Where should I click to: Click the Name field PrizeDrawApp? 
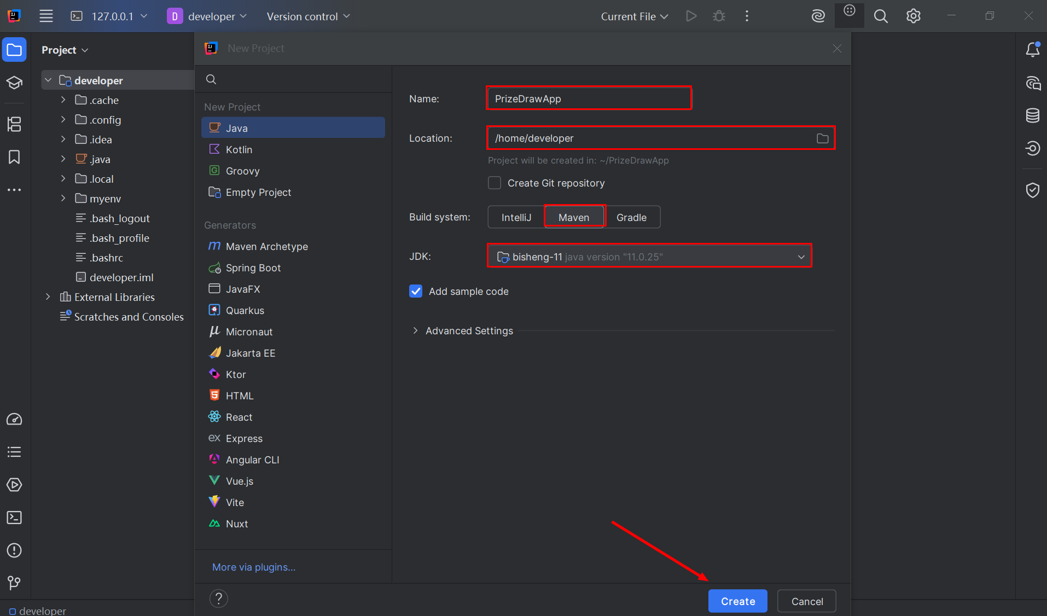(589, 98)
